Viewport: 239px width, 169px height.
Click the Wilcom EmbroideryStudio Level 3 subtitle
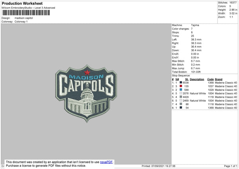click(x=28, y=8)
